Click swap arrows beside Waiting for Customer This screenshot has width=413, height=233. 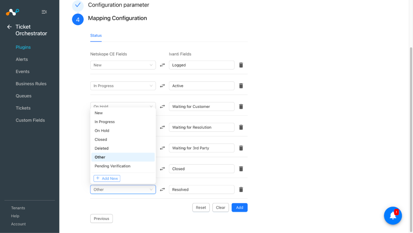163,107
